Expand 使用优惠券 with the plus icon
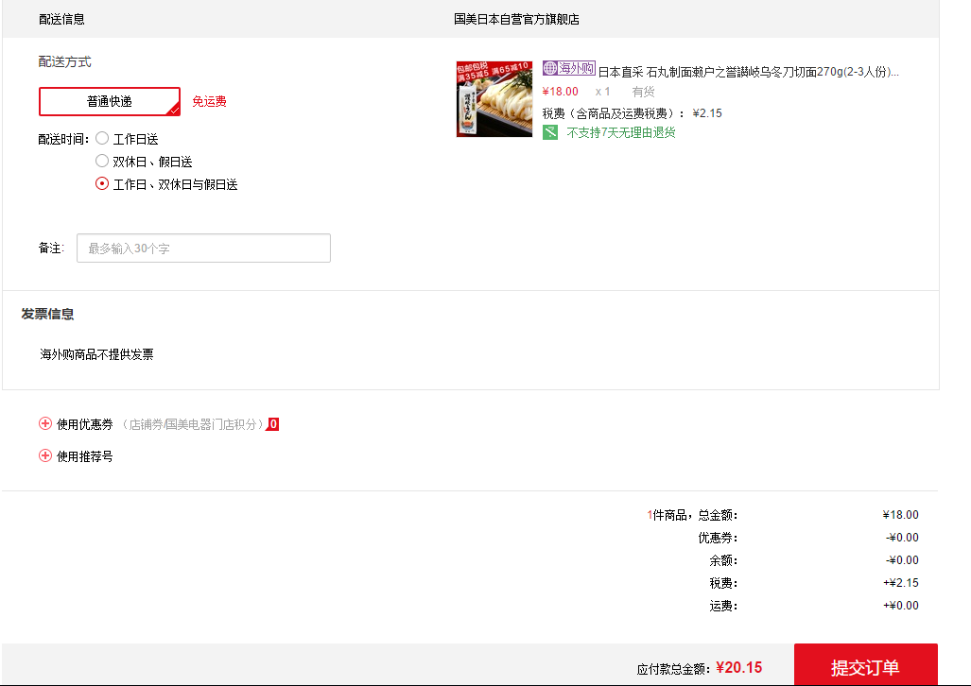971x686 pixels. [x=45, y=423]
